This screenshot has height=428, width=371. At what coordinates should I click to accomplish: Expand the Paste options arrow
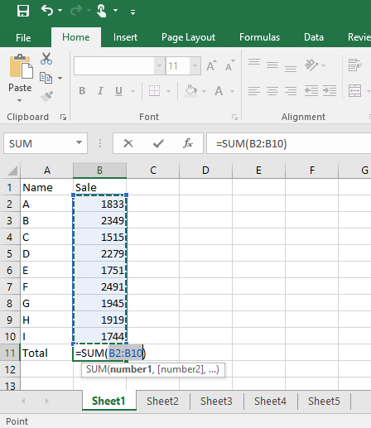point(19,101)
